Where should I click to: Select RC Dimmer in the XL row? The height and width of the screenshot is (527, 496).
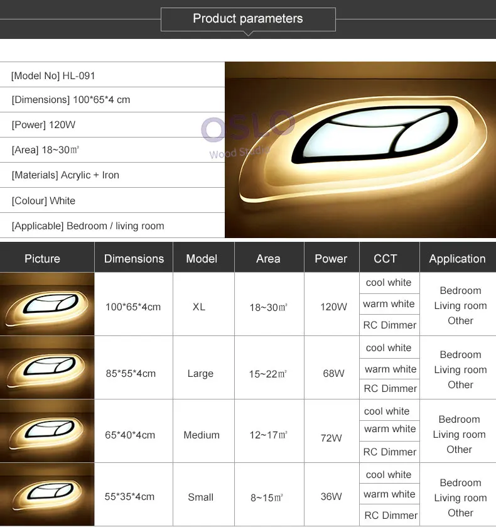pos(389,325)
